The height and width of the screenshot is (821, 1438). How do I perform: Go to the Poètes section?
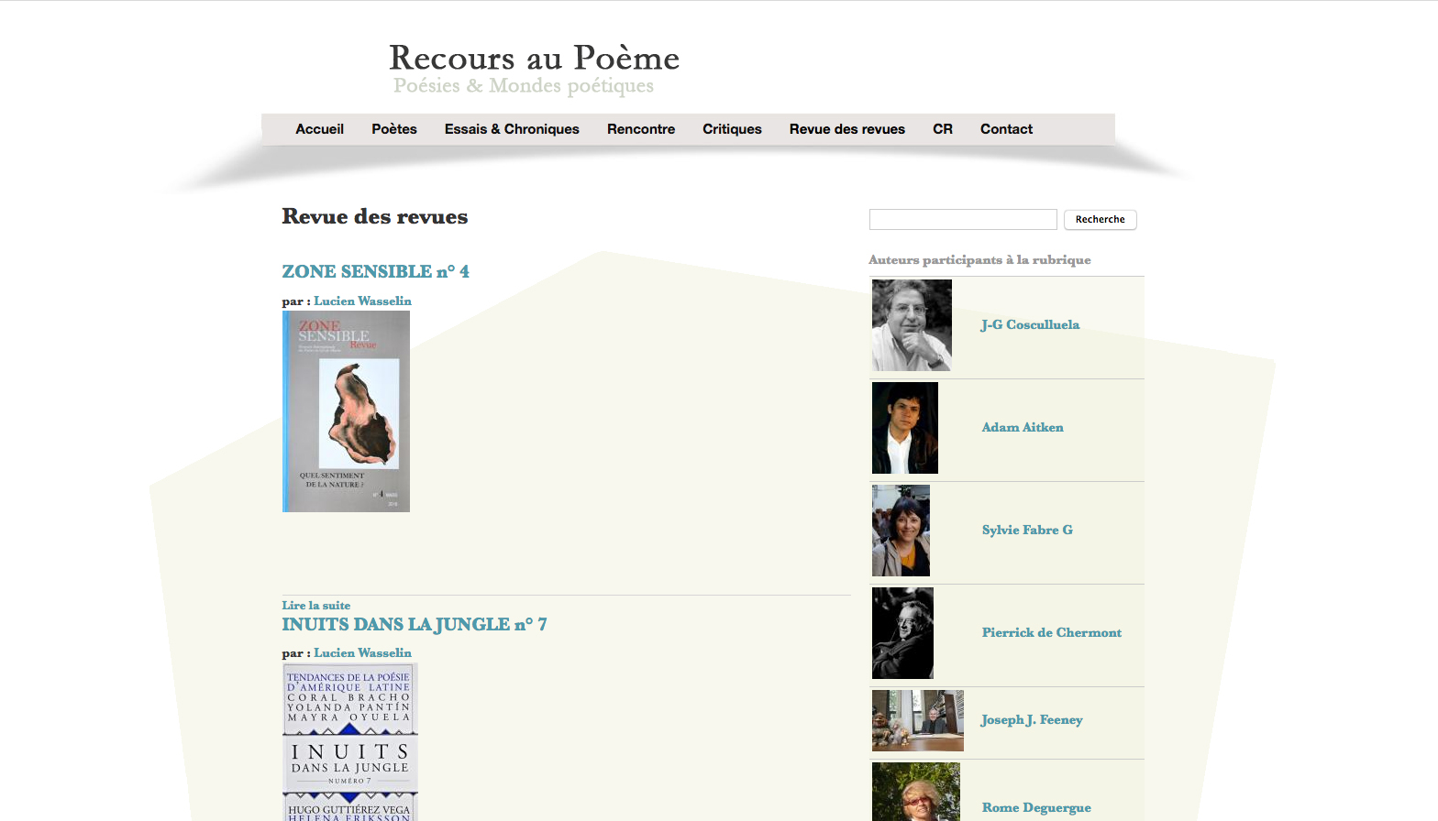[x=394, y=129]
